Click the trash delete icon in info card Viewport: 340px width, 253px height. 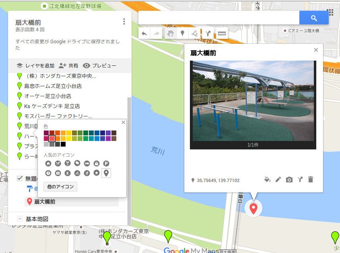[311, 180]
